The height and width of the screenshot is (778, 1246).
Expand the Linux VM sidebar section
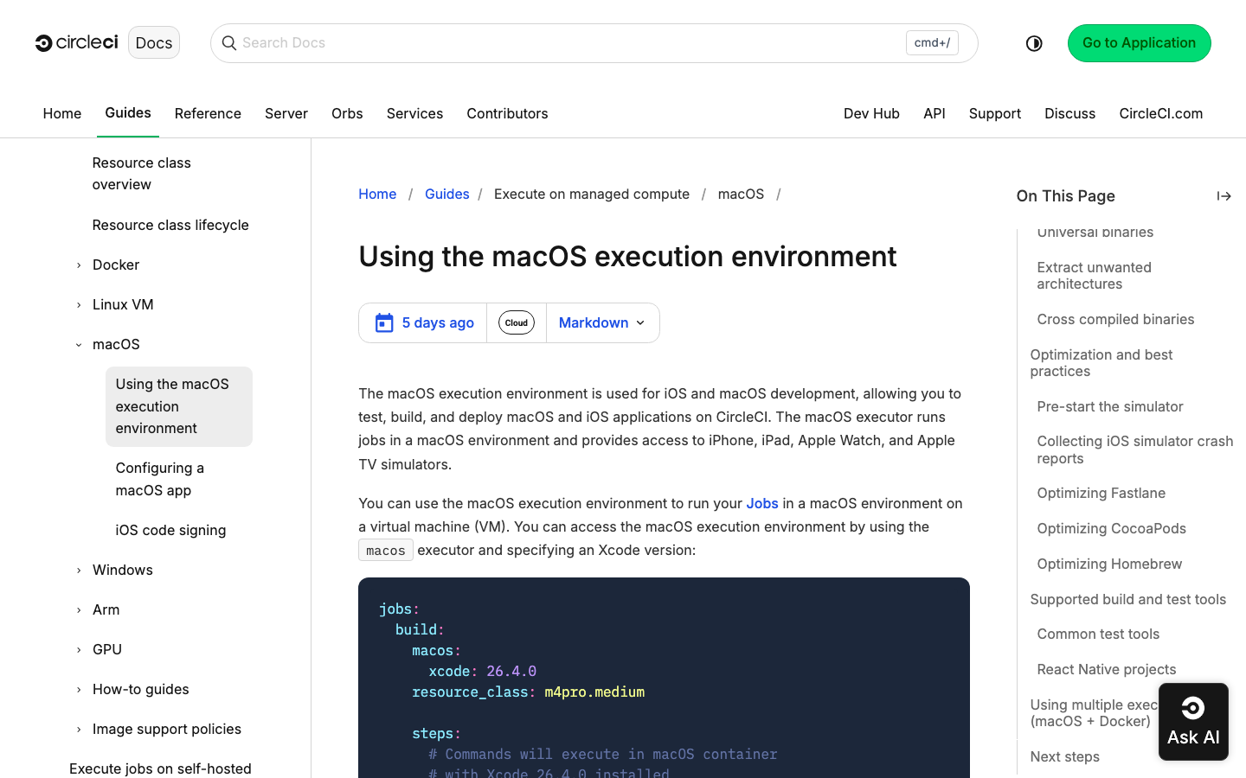pos(79,305)
